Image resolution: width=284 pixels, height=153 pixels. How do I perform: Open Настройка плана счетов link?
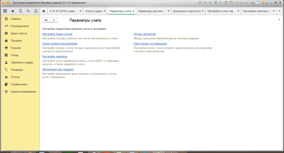tap(57, 34)
